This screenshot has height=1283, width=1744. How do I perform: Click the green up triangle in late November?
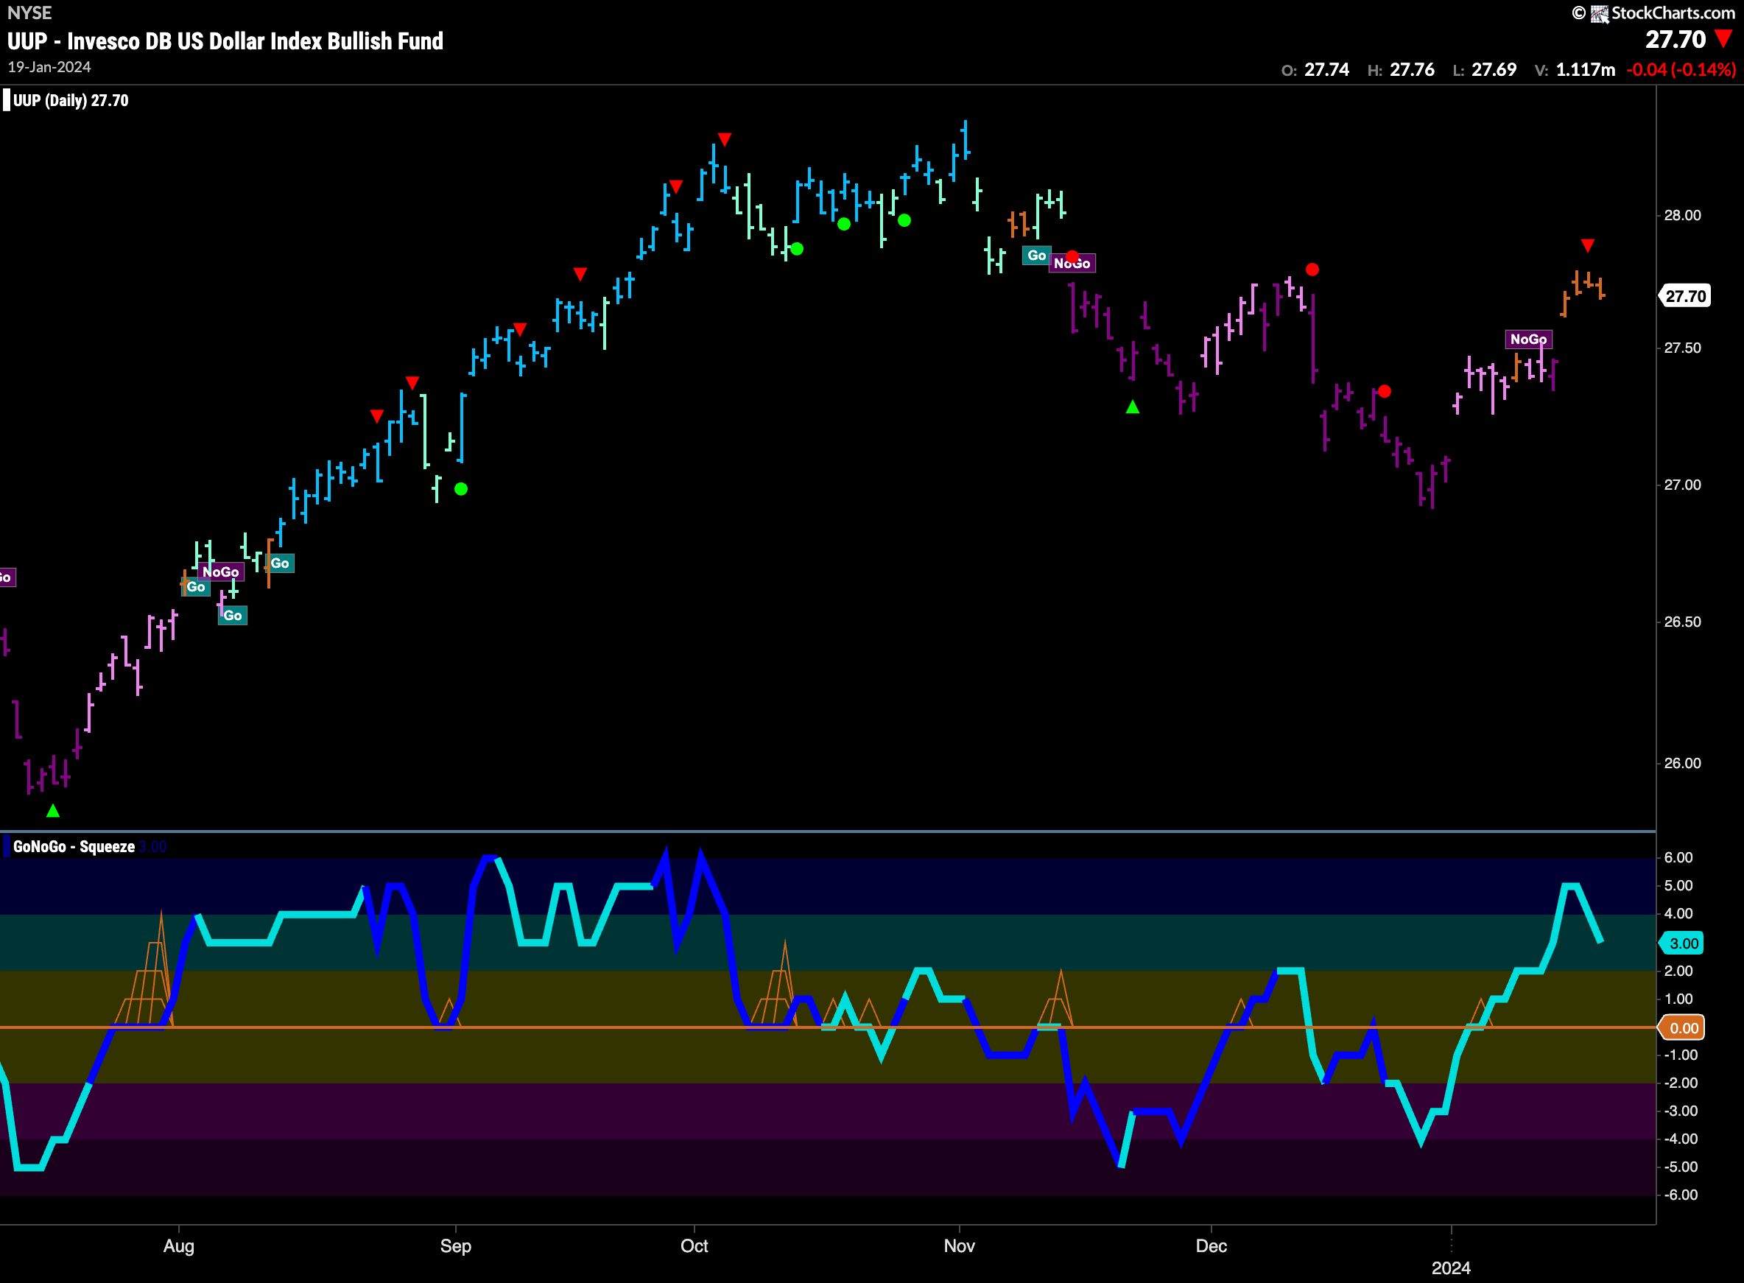[1133, 406]
